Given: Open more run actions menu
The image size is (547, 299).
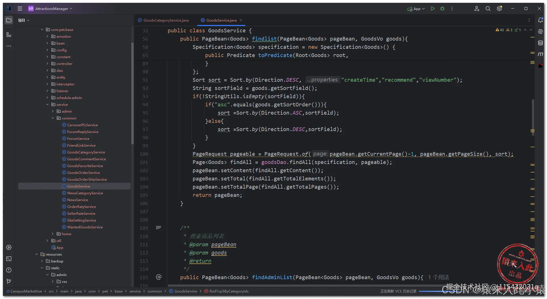Looking at the screenshot, I should point(452,9).
